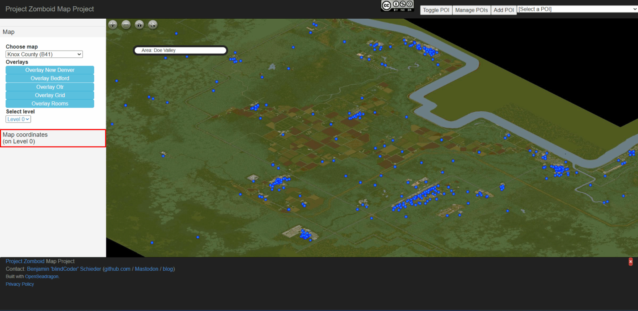This screenshot has width=638, height=311.
Task: Zoom out of the map with the minus icon
Action: point(126,25)
